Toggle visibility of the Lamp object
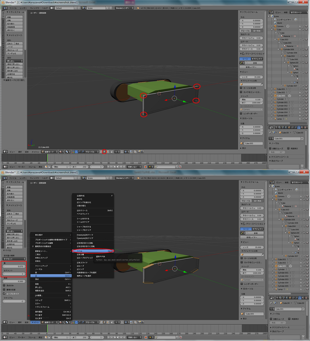The image size is (310, 341). click(x=300, y=119)
